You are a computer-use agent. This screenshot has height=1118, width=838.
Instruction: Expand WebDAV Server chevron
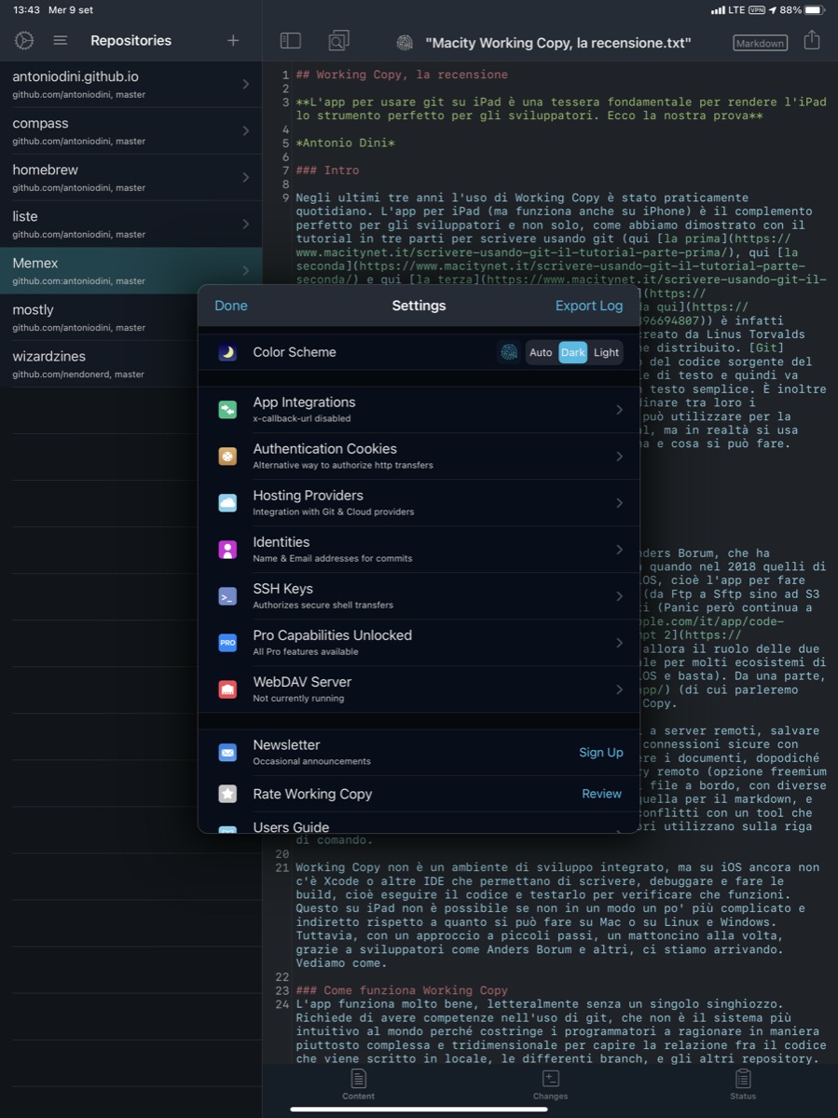(x=619, y=689)
